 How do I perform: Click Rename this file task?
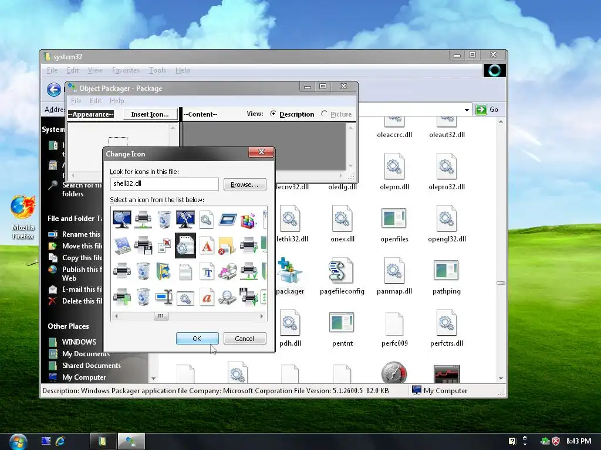(x=75, y=234)
